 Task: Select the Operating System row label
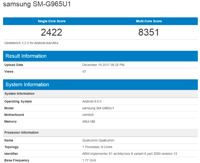pyautogui.click(x=18, y=102)
